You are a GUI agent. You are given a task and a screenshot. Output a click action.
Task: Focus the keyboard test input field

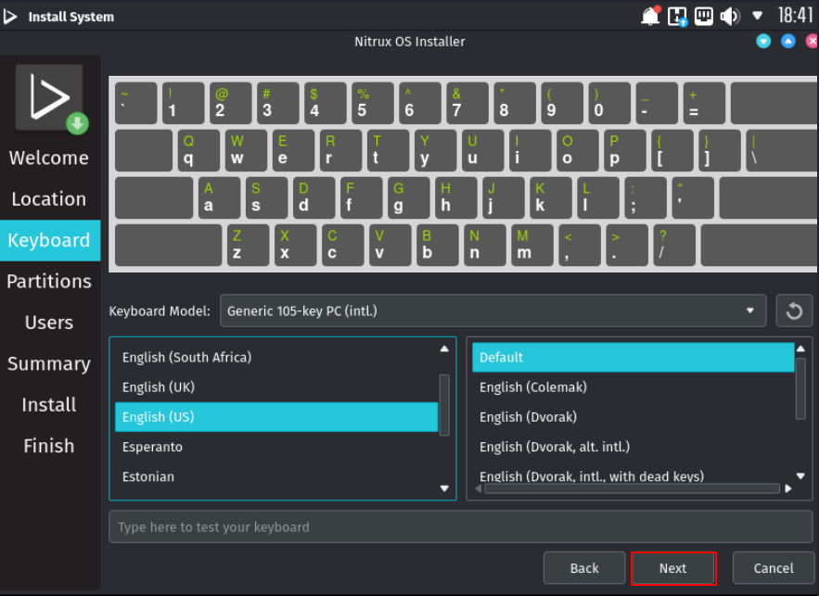[461, 527]
